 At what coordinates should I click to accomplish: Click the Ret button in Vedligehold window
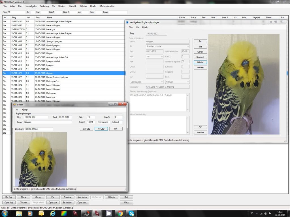point(200,41)
